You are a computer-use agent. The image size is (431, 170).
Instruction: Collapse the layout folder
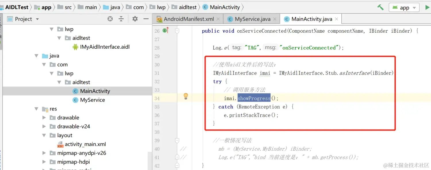tap(44, 135)
